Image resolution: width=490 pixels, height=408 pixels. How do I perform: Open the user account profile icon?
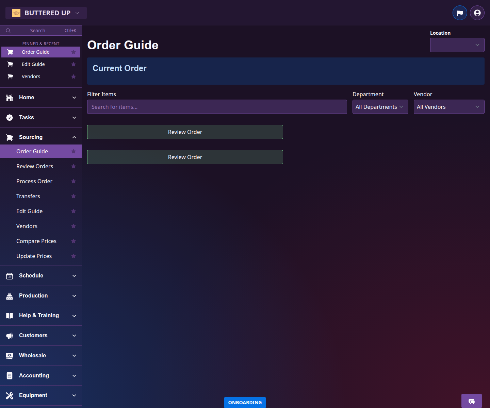coord(477,13)
